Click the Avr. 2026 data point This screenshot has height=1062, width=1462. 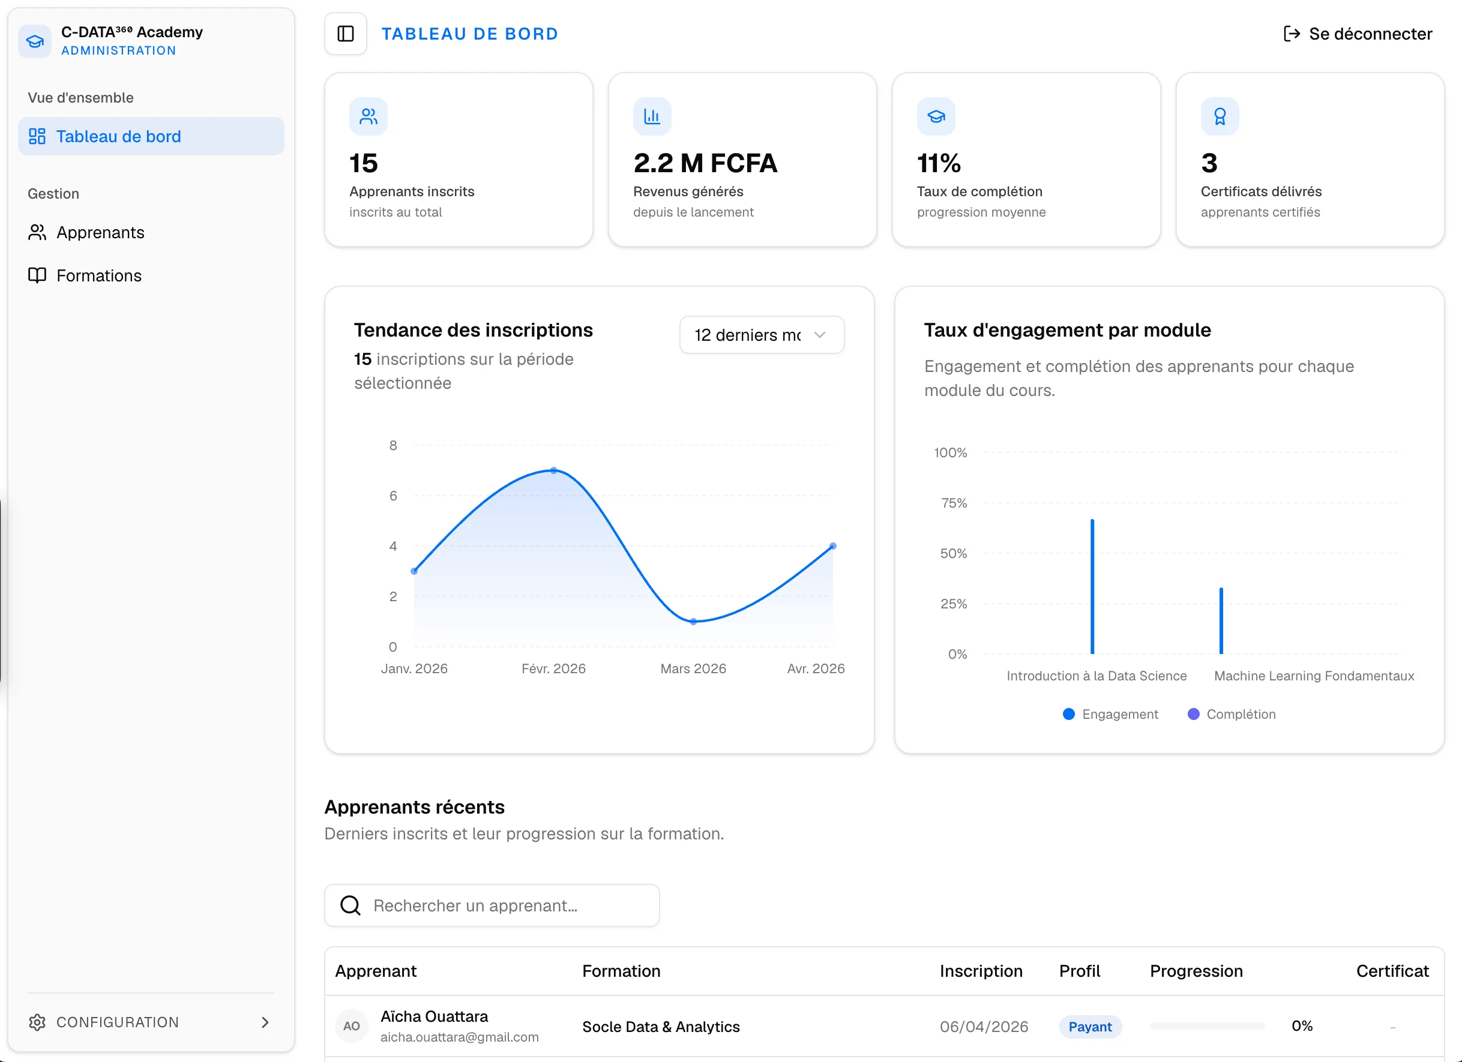(833, 546)
